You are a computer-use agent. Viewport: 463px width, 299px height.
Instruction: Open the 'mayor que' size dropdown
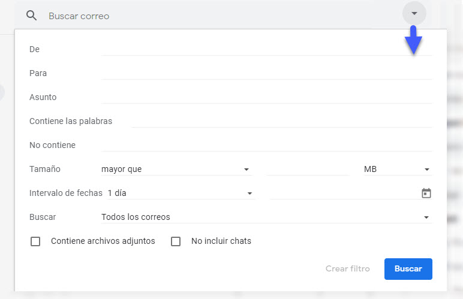(175, 170)
